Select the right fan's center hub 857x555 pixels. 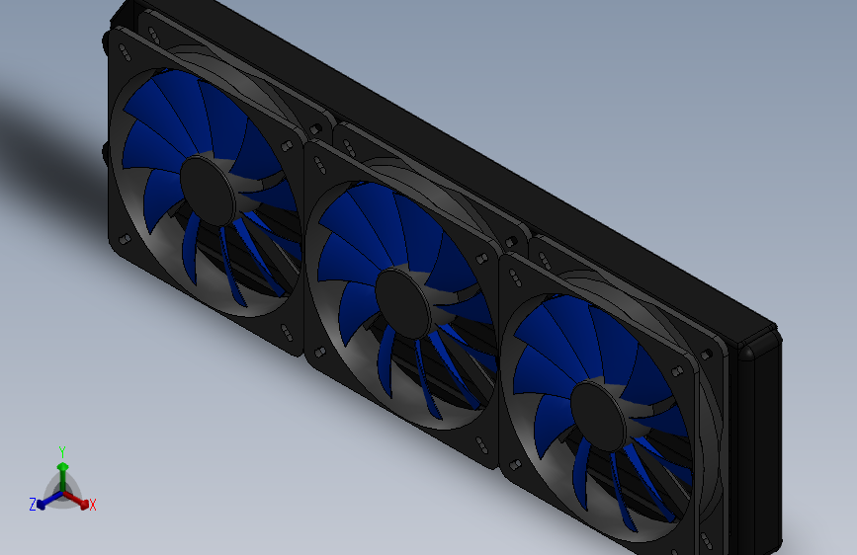598,417
